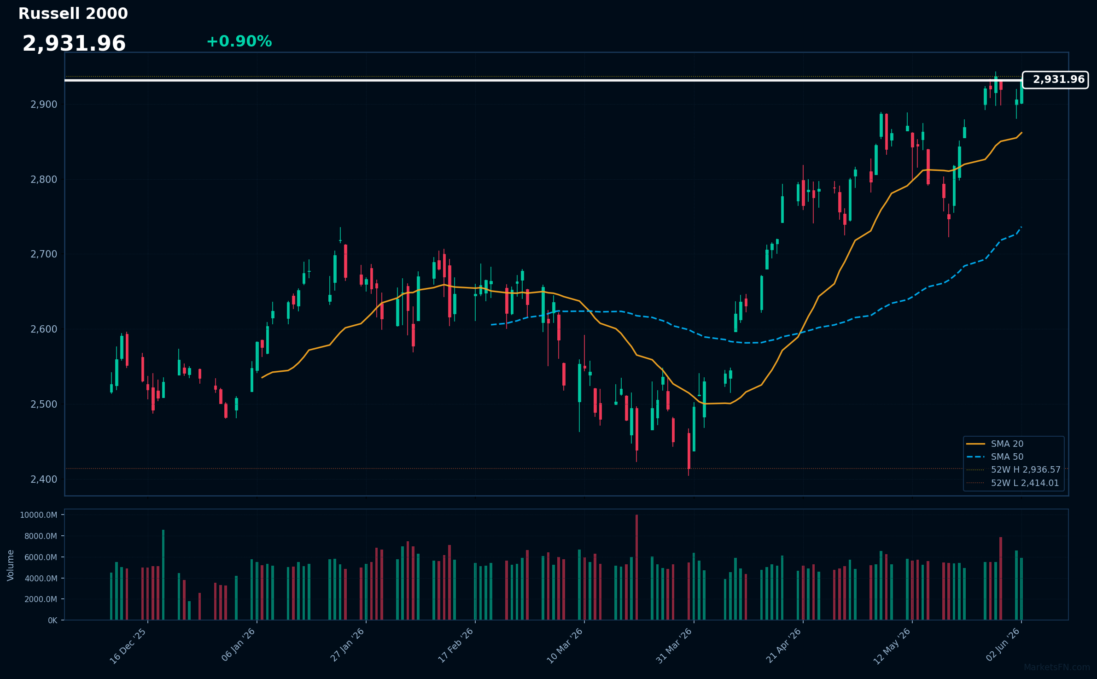Click the 2,900 price axis label
Screen dimensions: 1097x679
[x=44, y=105]
